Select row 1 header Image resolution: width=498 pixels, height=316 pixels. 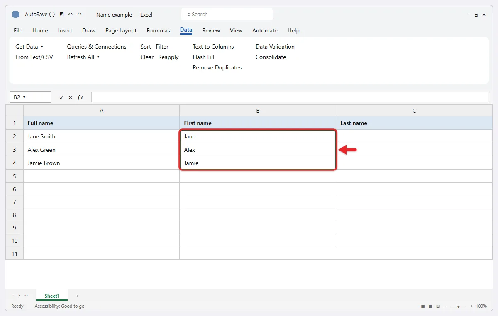click(x=15, y=123)
